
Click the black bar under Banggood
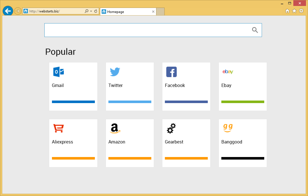click(x=243, y=158)
